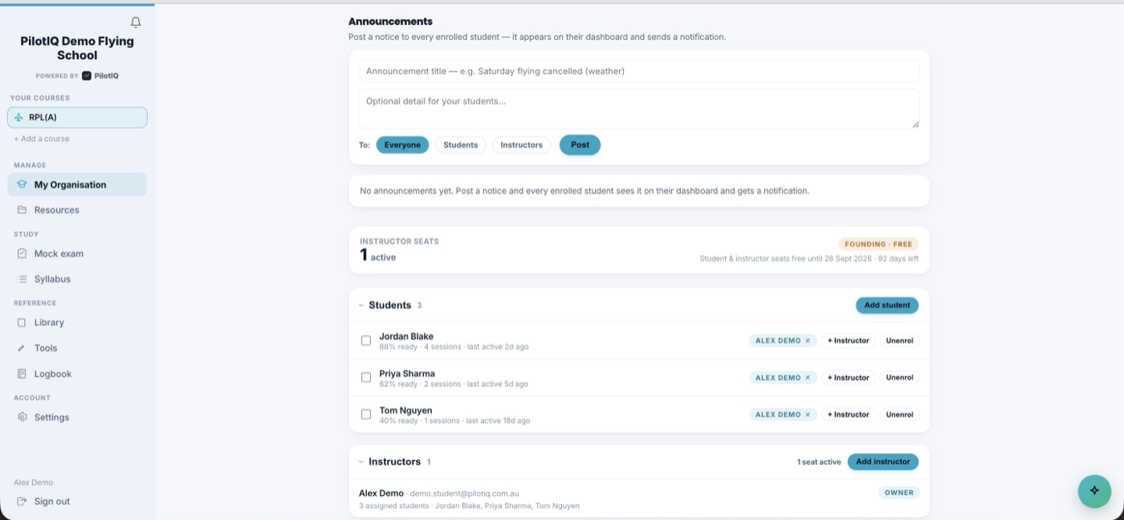Click the RPL(A) airplane icon
This screenshot has height=520, width=1124.
[18, 117]
